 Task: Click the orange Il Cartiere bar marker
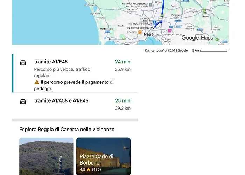[140, 32]
